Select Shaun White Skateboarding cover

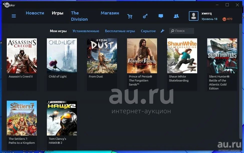(182, 56)
